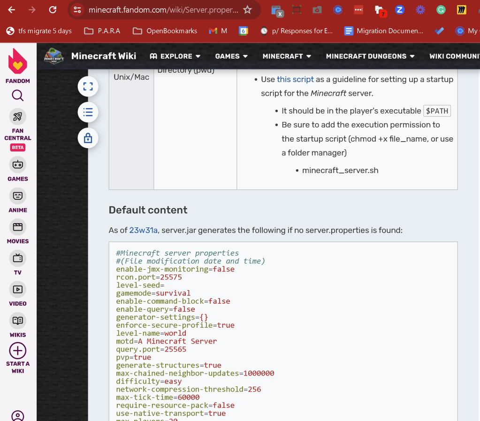Reload the Minecraft Wiki page
This screenshot has width=480, height=421.
click(53, 10)
